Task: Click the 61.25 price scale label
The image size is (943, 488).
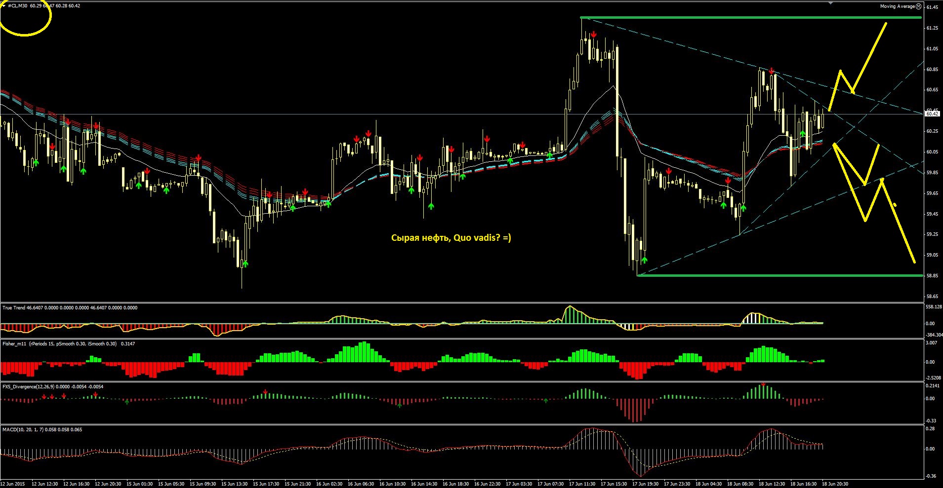Action: click(932, 28)
